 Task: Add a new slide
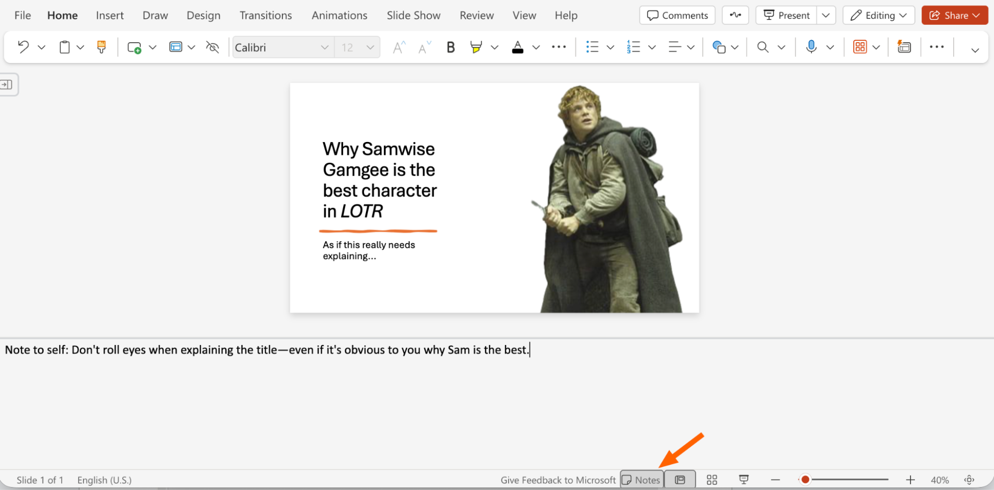click(x=134, y=47)
